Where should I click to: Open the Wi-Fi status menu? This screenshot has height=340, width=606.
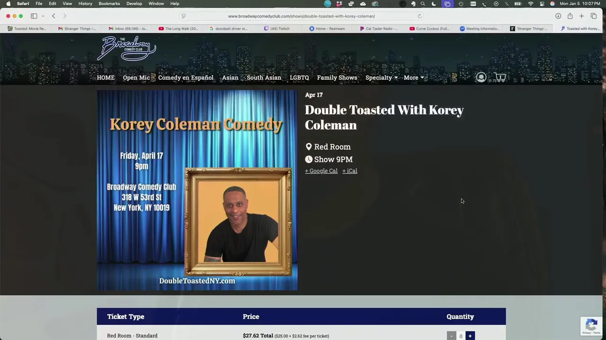[531, 4]
